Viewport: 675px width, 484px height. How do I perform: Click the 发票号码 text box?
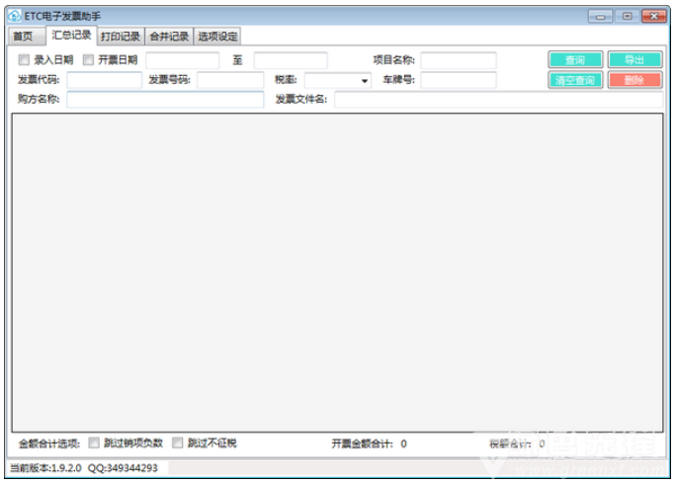click(230, 80)
